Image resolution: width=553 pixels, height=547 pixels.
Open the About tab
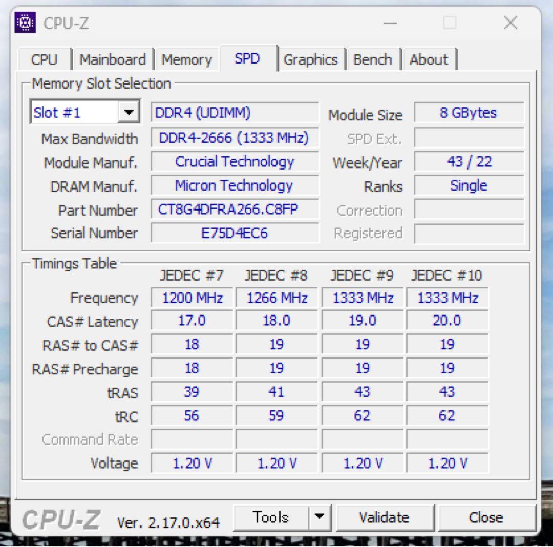click(429, 59)
